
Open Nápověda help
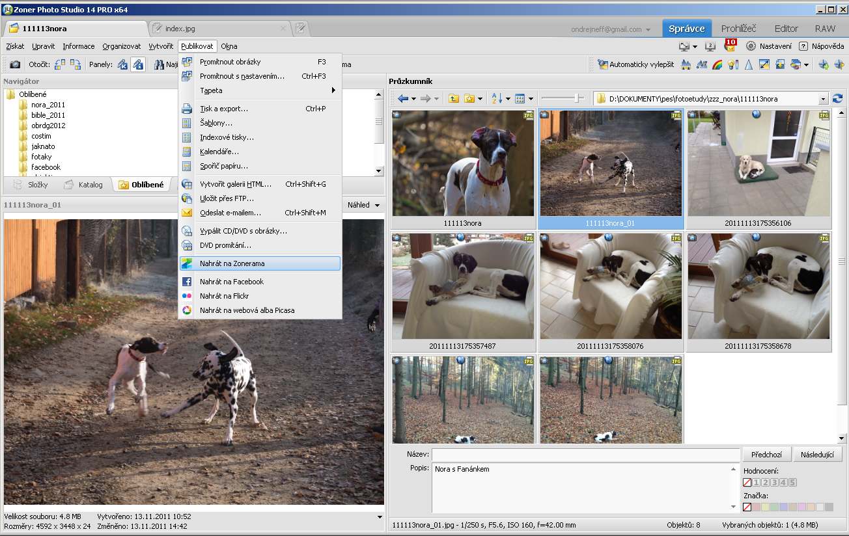pyautogui.click(x=822, y=46)
